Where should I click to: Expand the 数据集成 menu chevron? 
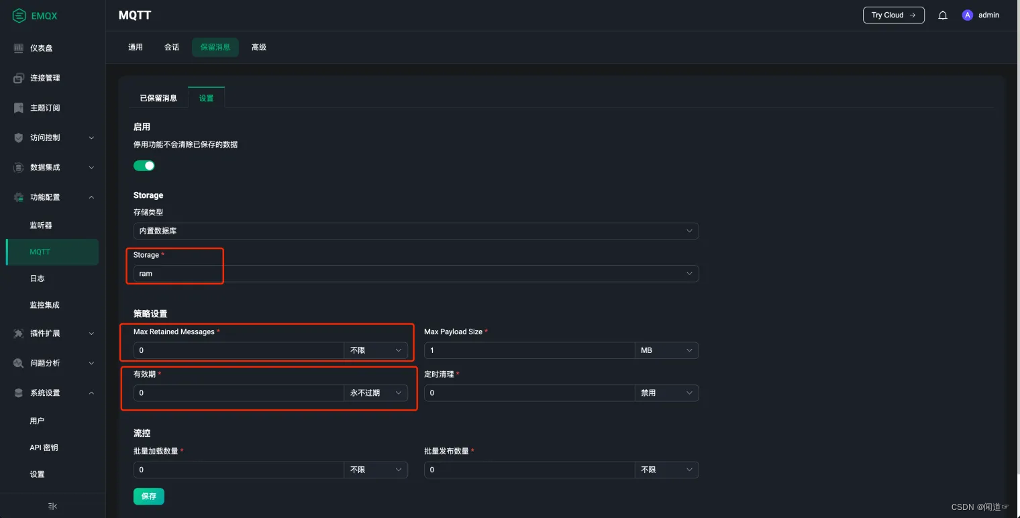click(x=91, y=167)
